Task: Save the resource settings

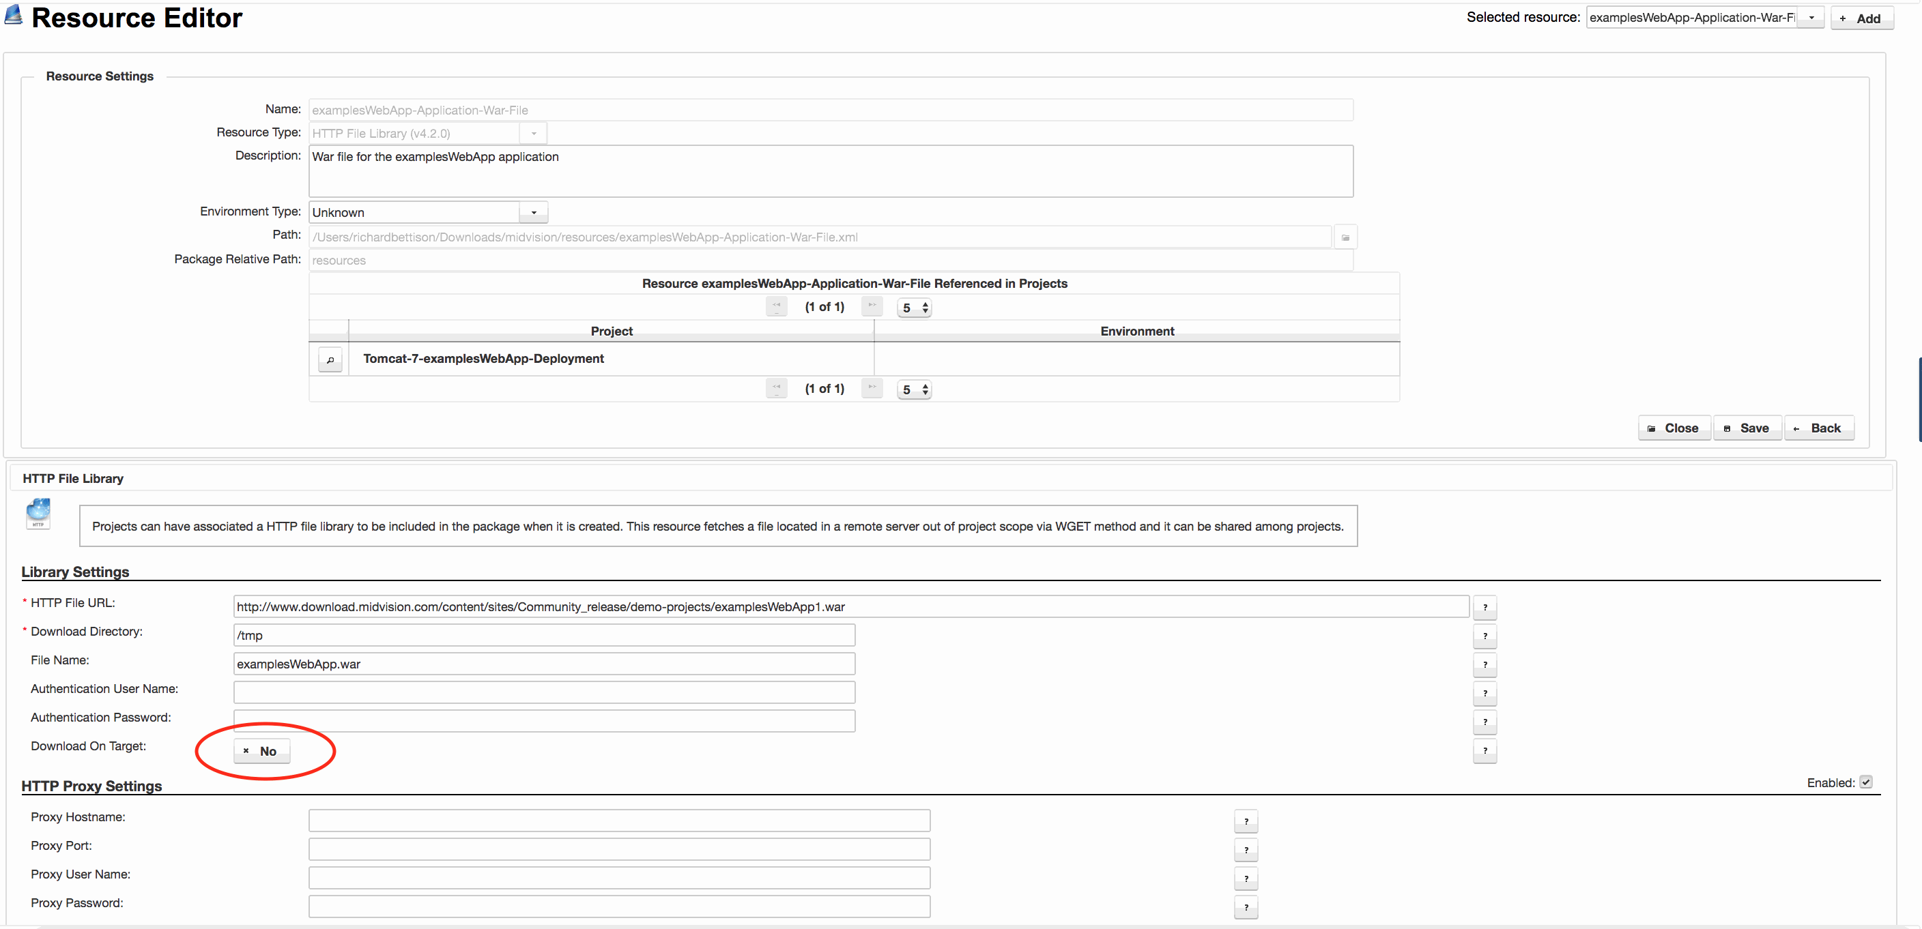Action: point(1747,428)
